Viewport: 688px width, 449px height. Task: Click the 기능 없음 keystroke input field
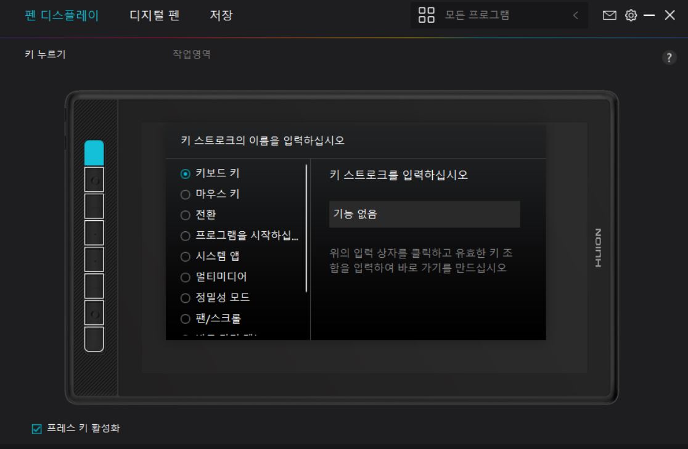tap(425, 214)
